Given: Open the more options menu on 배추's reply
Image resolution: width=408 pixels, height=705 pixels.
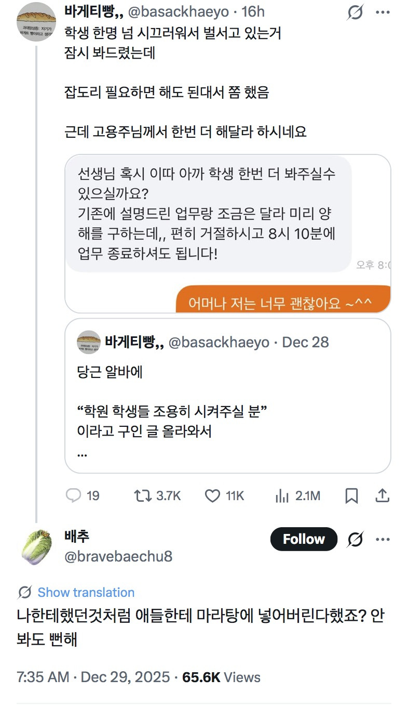Looking at the screenshot, I should 383,539.
